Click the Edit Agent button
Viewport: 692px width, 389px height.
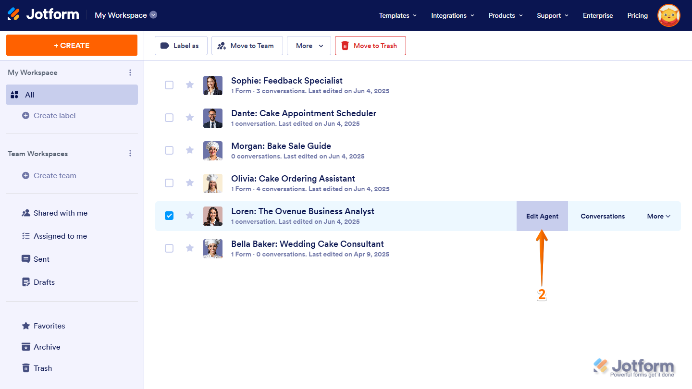point(542,216)
